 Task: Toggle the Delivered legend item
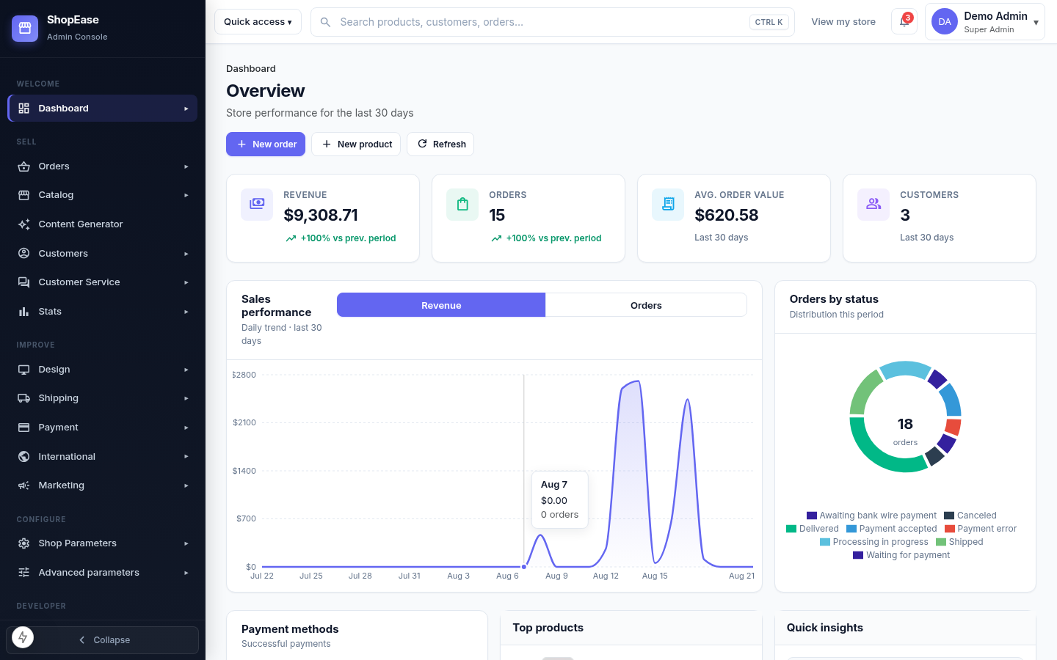tap(812, 529)
